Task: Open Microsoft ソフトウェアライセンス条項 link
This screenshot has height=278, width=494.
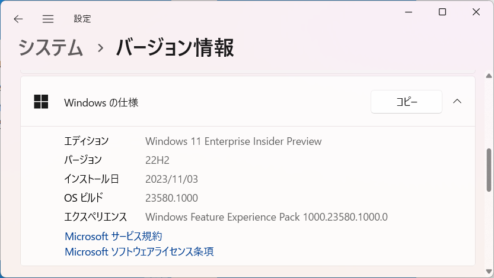Action: click(x=139, y=251)
